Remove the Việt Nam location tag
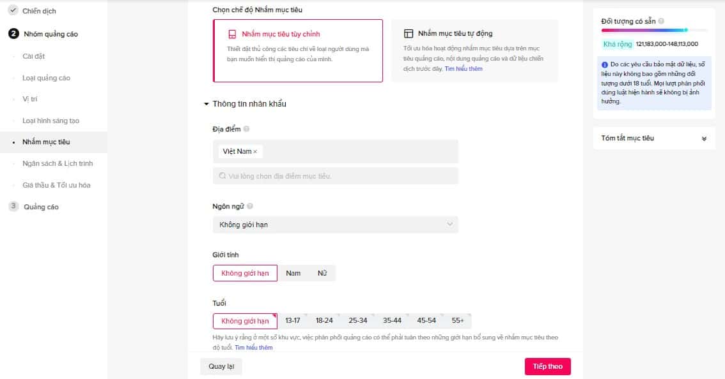This screenshot has height=379, width=725. pyautogui.click(x=255, y=152)
